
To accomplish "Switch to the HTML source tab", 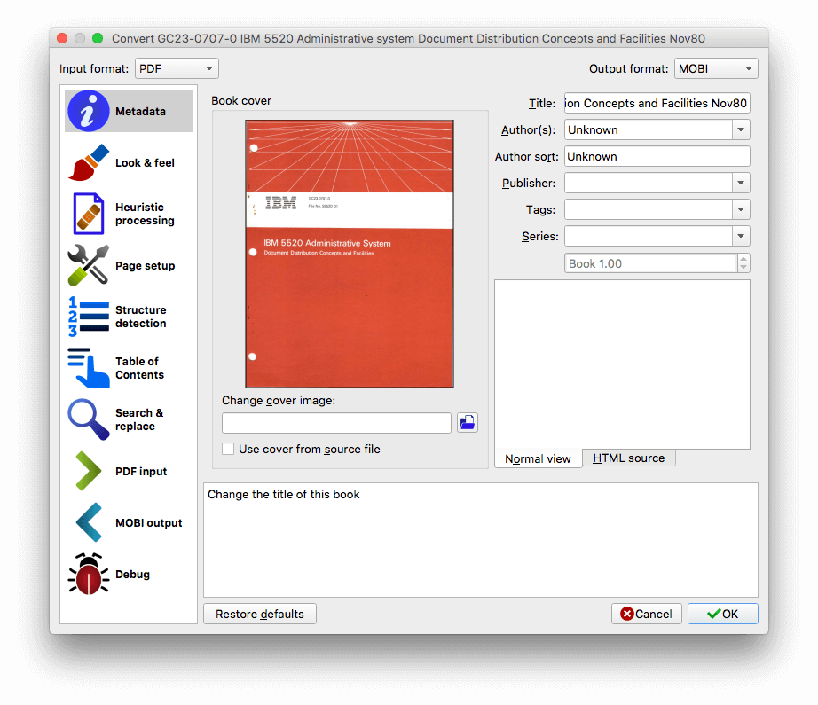I will click(629, 458).
